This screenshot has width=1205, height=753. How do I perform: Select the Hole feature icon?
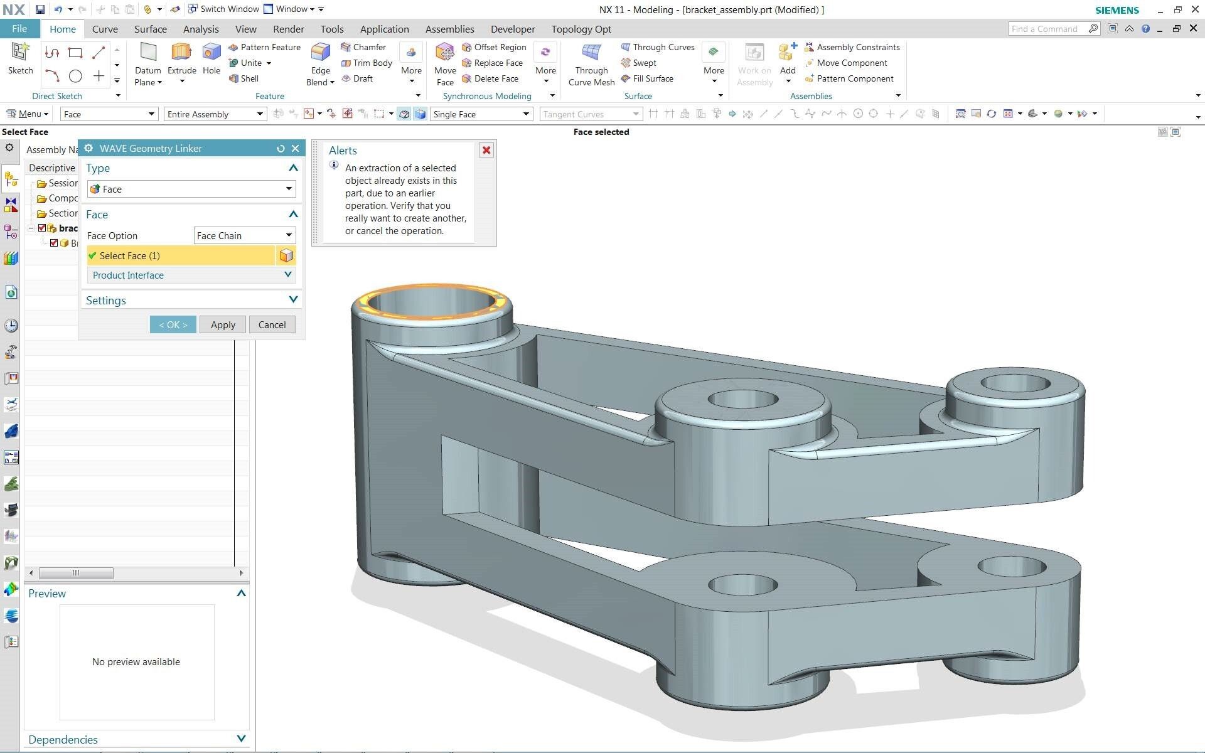[212, 53]
